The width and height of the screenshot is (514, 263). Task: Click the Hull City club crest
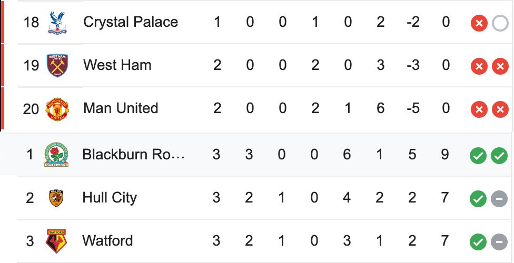pyautogui.click(x=55, y=198)
